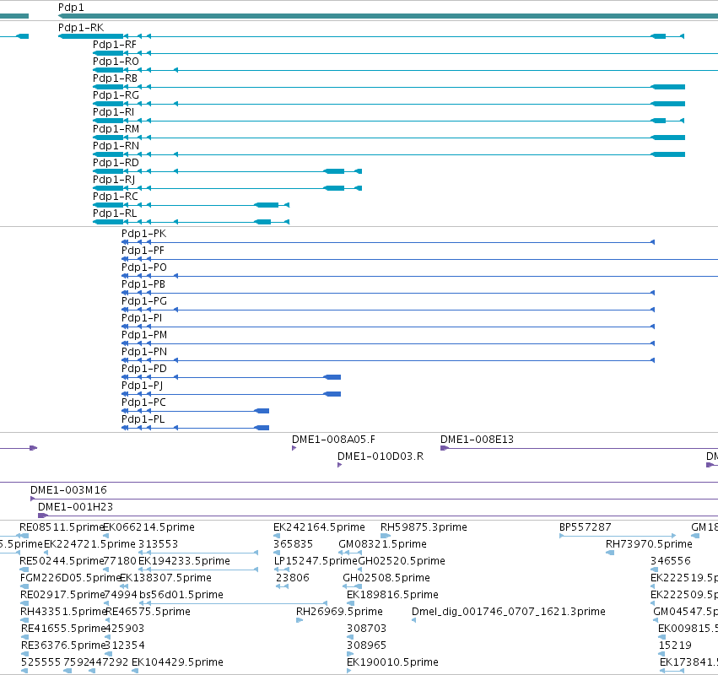Image resolution: width=718 pixels, height=675 pixels.
Task: Click EST label EK066214.5prime
Action: (148, 527)
